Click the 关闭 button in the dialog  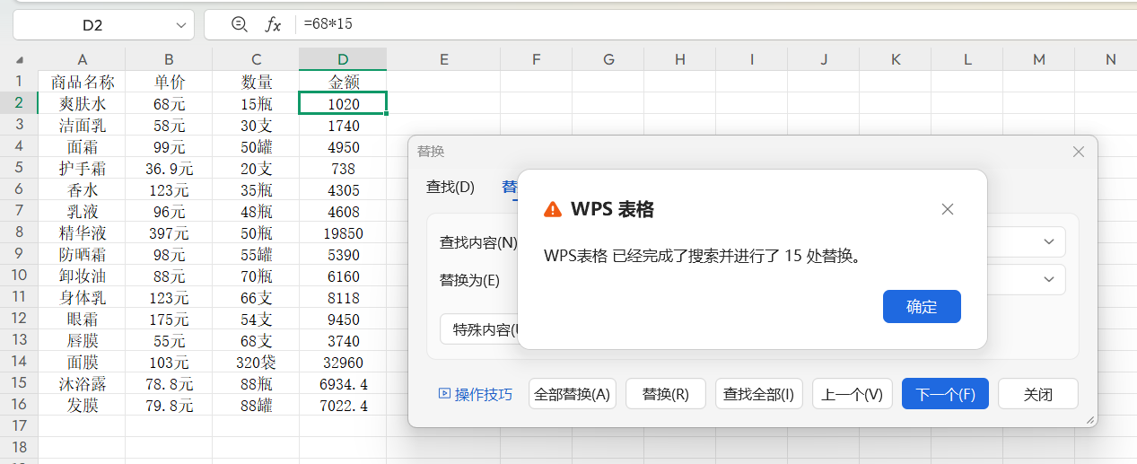pos(1037,394)
